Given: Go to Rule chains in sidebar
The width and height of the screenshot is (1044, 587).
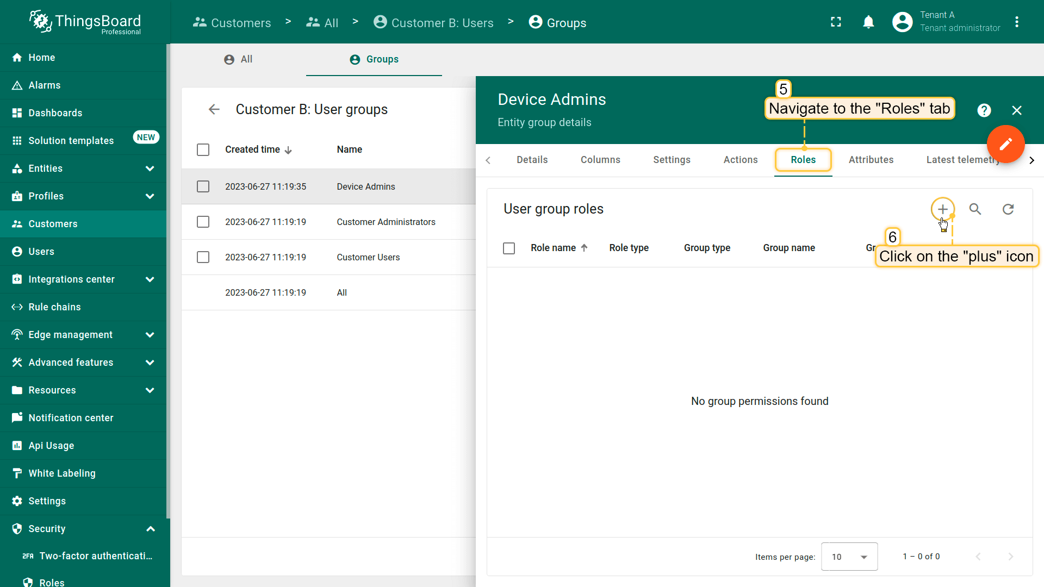Looking at the screenshot, I should 54,307.
